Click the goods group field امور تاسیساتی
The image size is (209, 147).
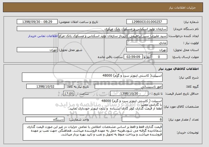pos(129,87)
